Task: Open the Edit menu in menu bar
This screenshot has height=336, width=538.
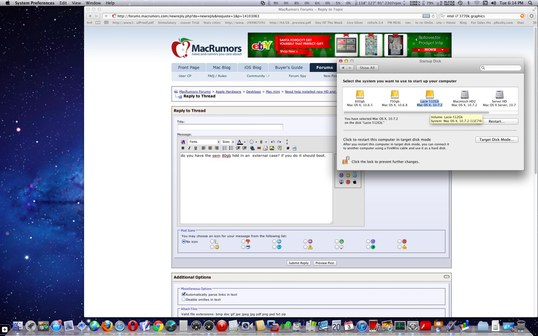Action: coord(63,3)
